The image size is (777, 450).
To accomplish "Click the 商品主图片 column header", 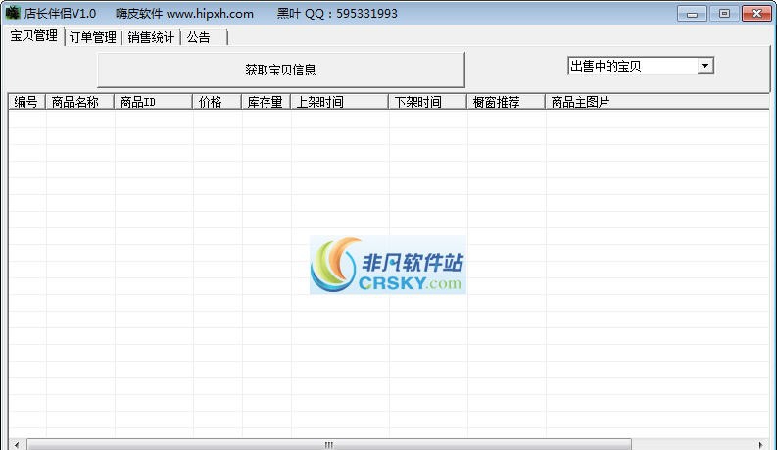I will click(x=657, y=102).
